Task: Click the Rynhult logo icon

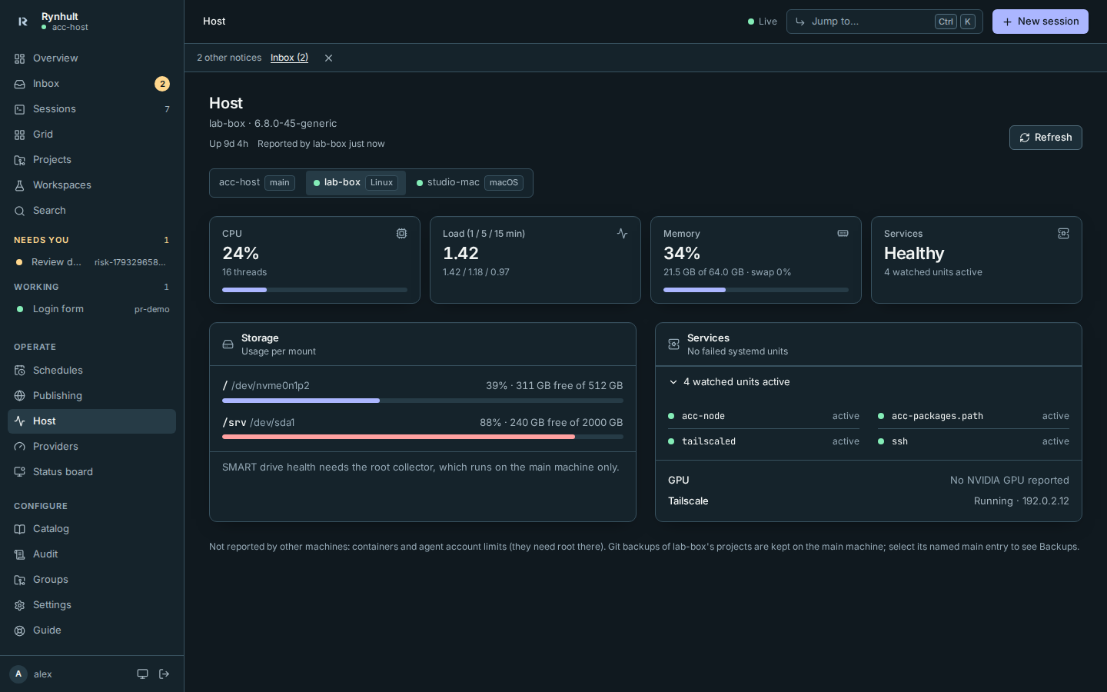Action: pos(23,22)
